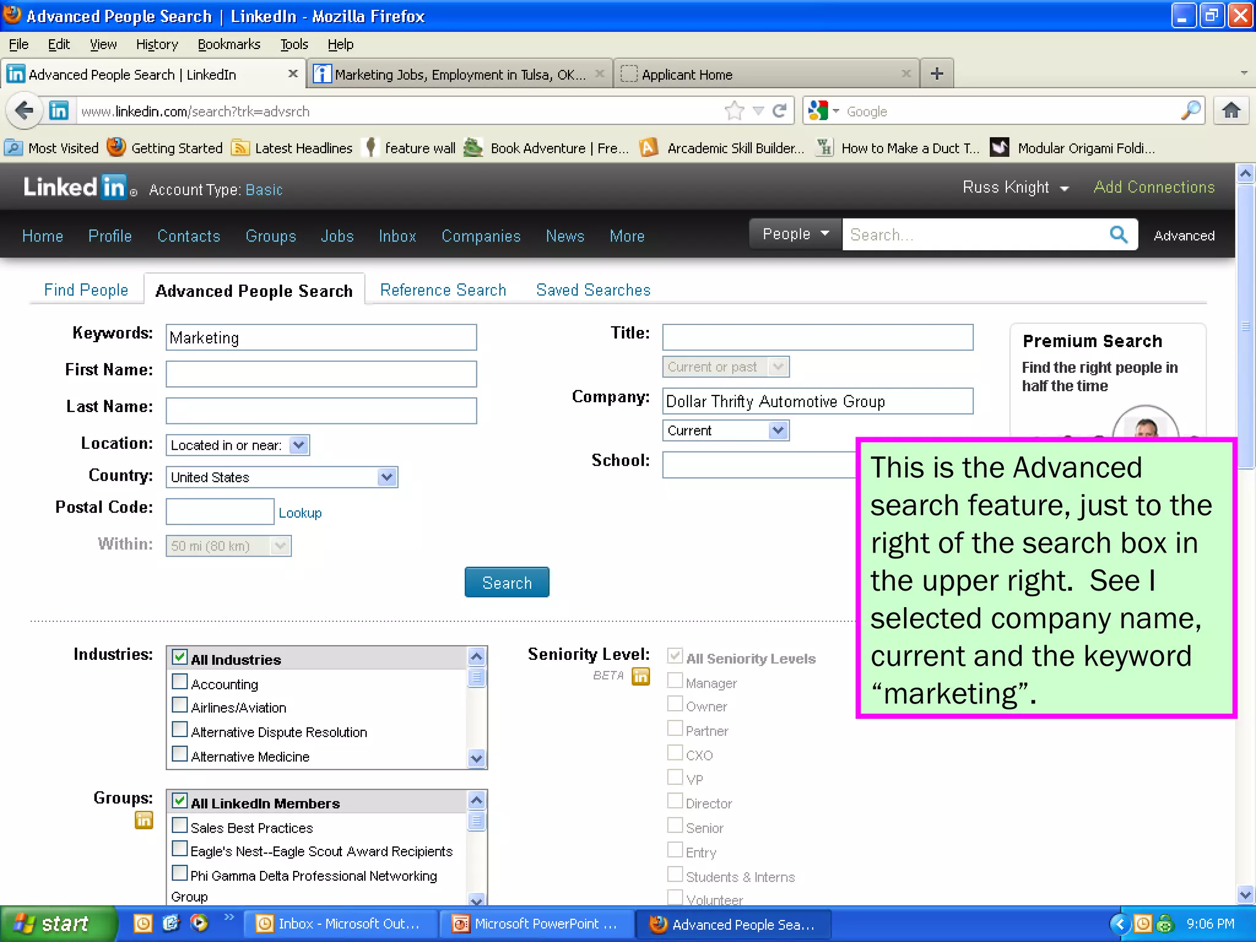The image size is (1256, 942).
Task: Open the Latest Headlines feed bookmark
Action: tap(292, 148)
